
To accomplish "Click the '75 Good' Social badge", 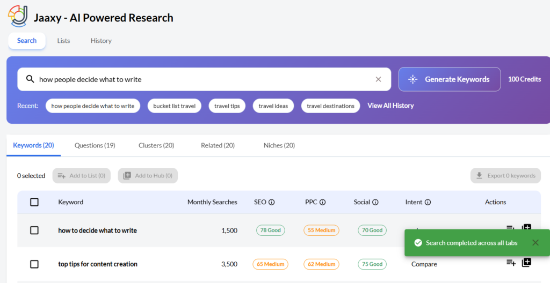I will (372, 264).
